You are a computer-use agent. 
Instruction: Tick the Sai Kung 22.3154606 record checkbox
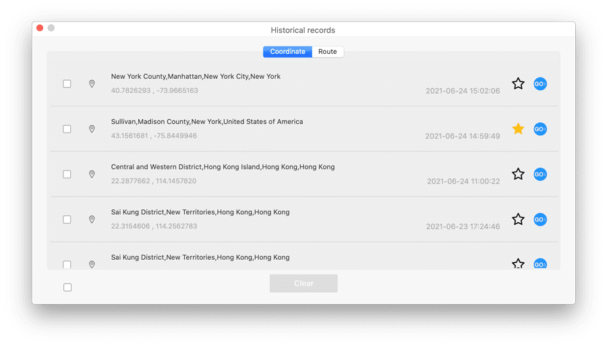[x=67, y=219]
